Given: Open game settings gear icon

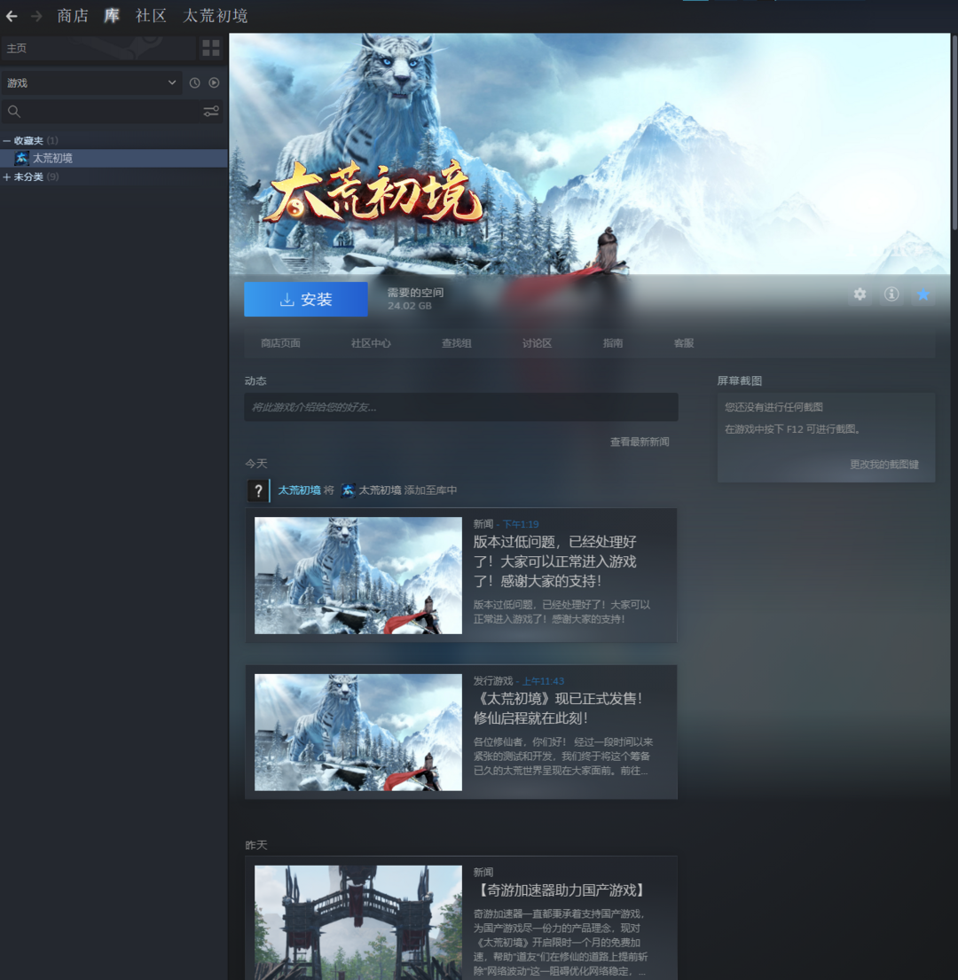Looking at the screenshot, I should click(x=860, y=294).
